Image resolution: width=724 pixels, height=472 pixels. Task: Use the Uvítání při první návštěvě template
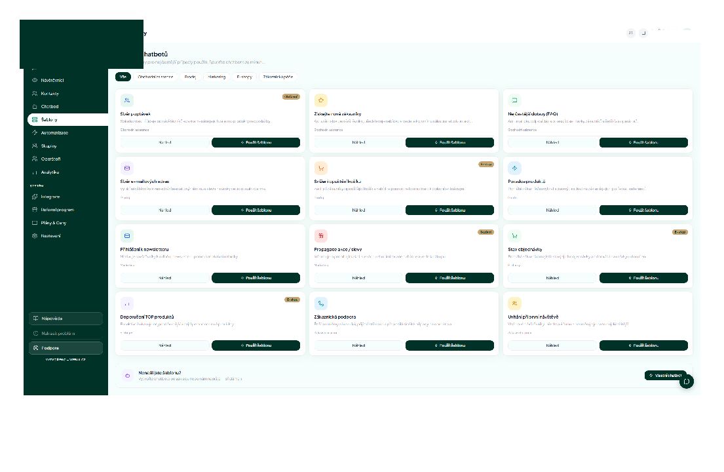click(643, 345)
